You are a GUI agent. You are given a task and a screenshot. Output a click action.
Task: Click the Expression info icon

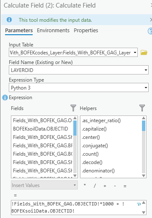coord(5,97)
